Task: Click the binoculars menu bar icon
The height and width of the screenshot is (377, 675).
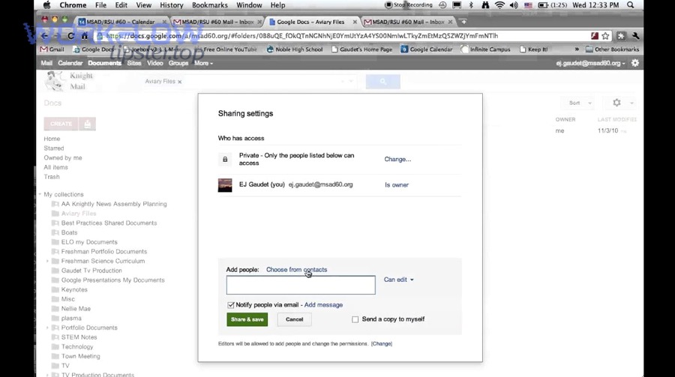Action: tap(485, 5)
